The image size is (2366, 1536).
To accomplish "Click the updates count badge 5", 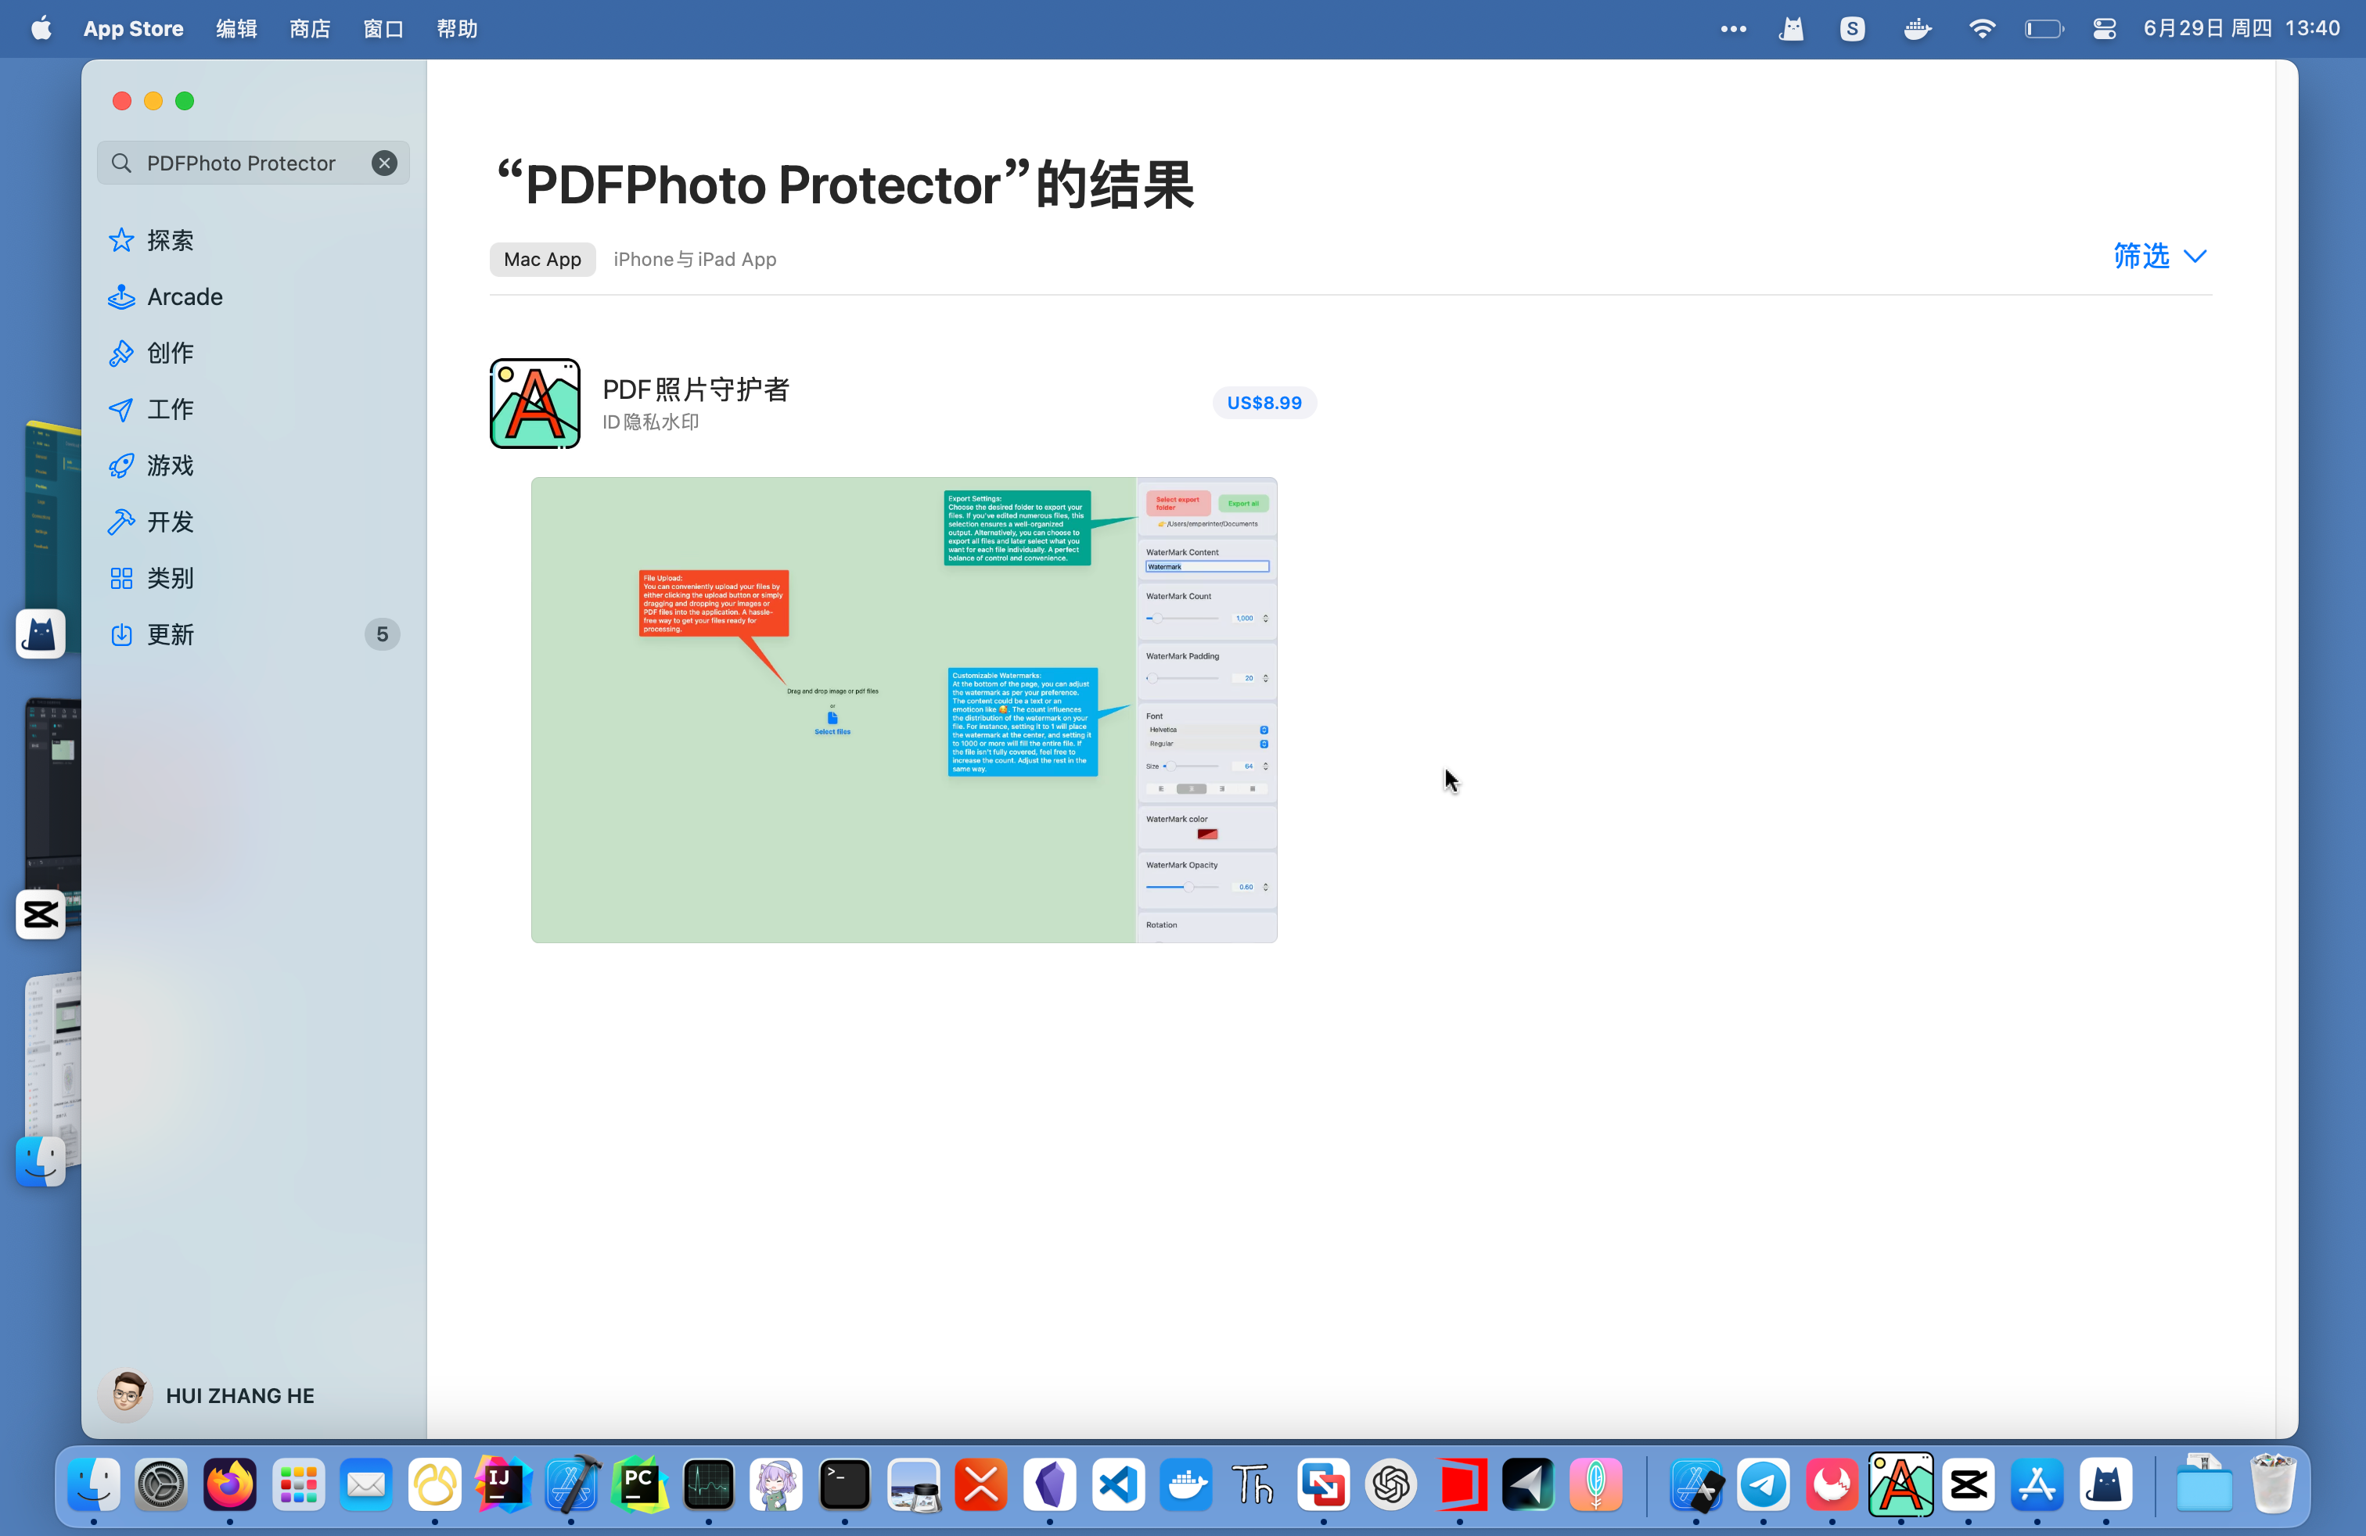I will point(382,635).
